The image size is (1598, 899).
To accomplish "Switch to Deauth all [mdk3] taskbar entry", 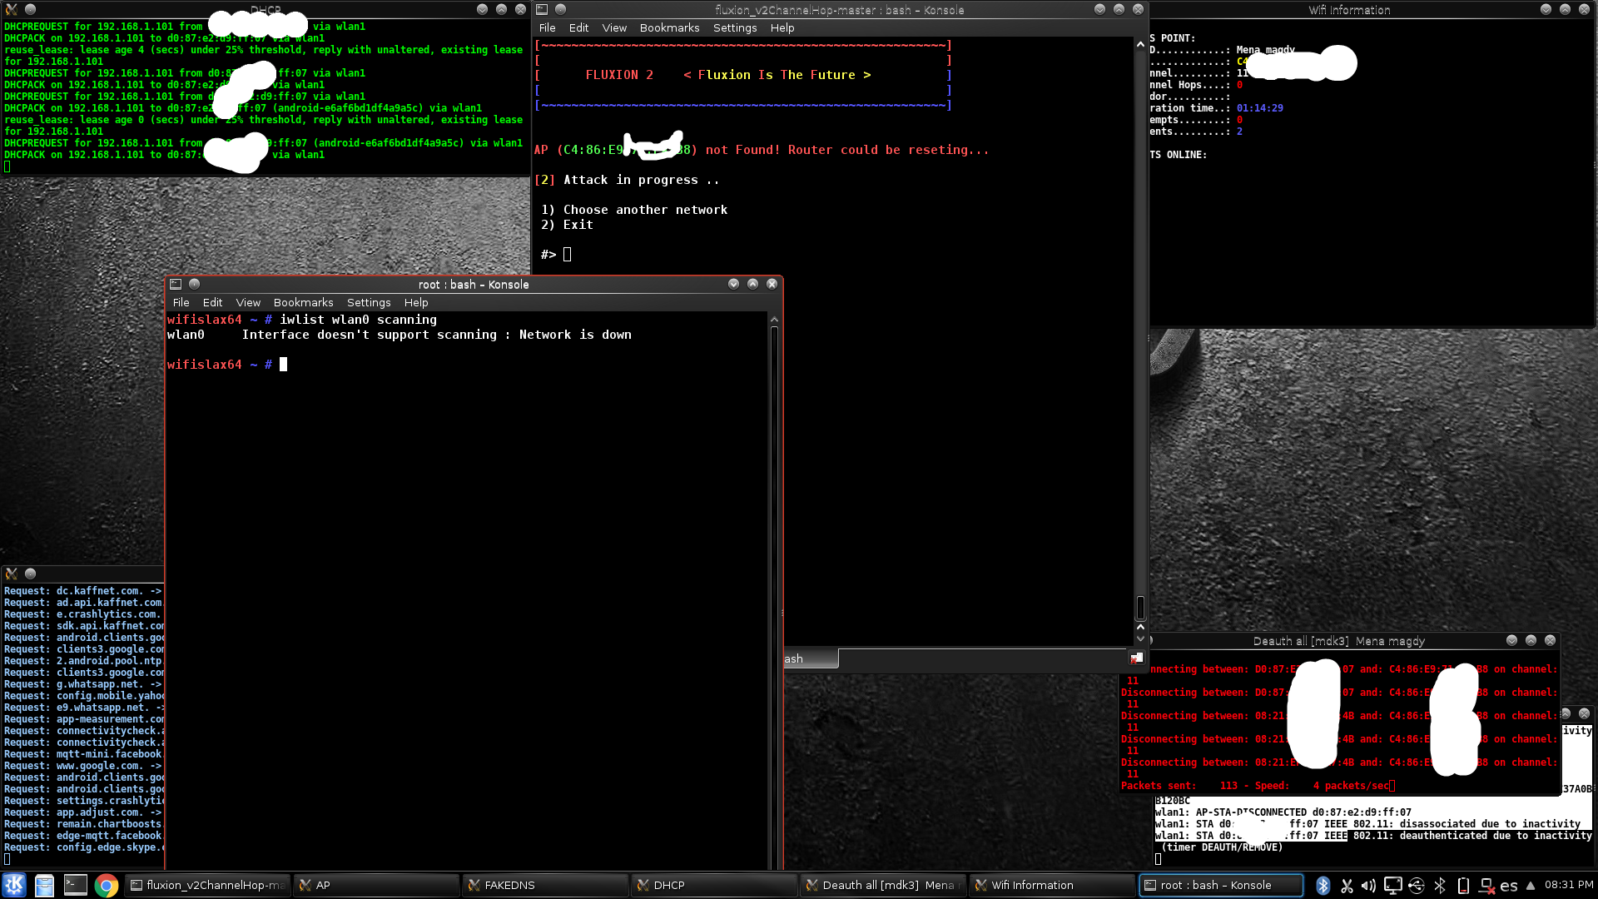I will pos(883,885).
